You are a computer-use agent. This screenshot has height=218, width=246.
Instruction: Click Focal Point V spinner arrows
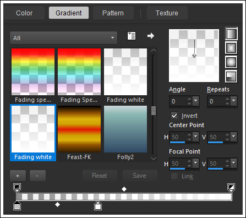pyautogui.click(x=227, y=163)
